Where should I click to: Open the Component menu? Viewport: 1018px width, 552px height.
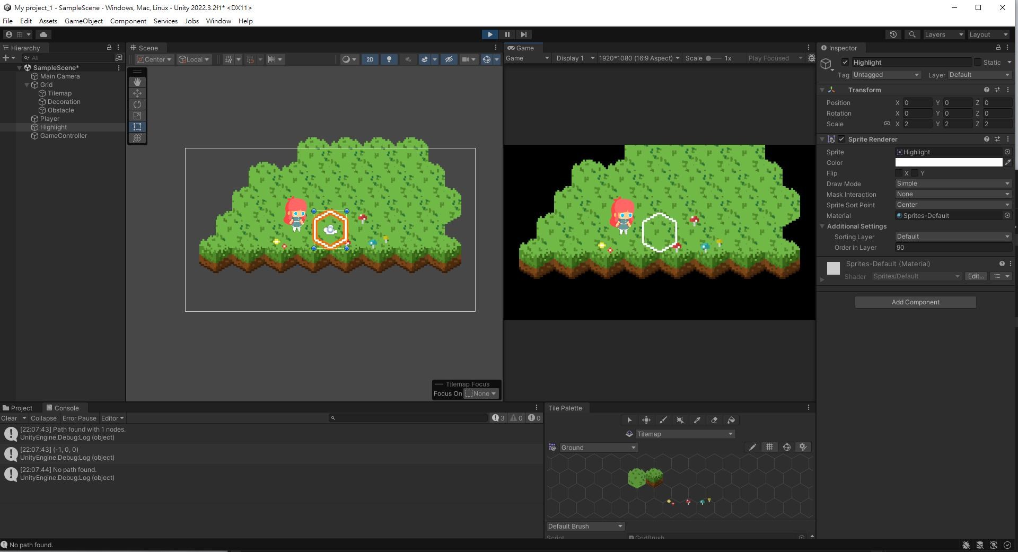(x=128, y=21)
